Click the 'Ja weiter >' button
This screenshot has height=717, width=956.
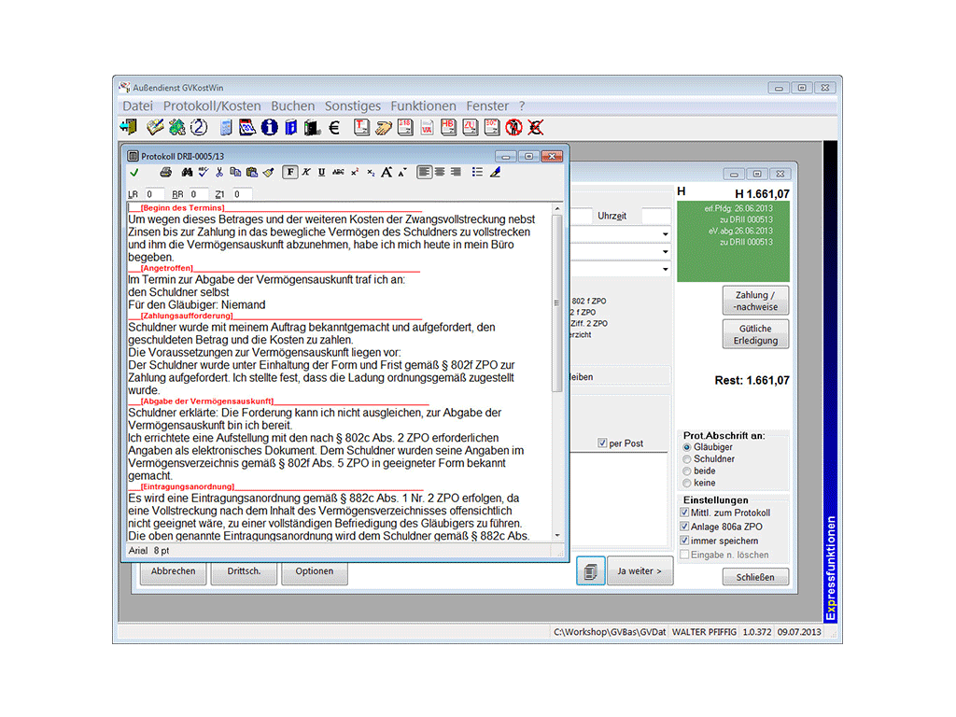(640, 571)
